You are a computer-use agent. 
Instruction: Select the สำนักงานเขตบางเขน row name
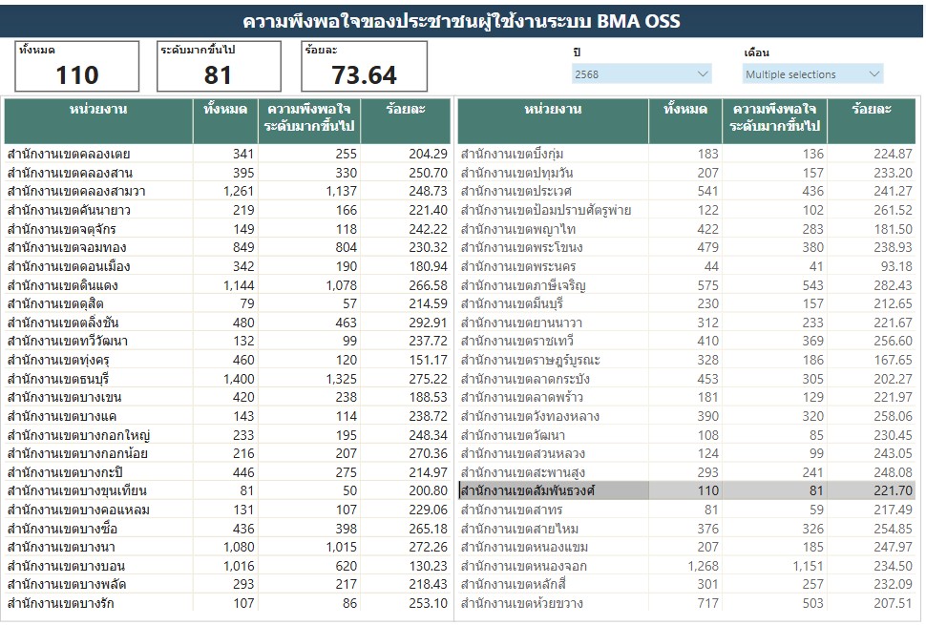coord(64,397)
